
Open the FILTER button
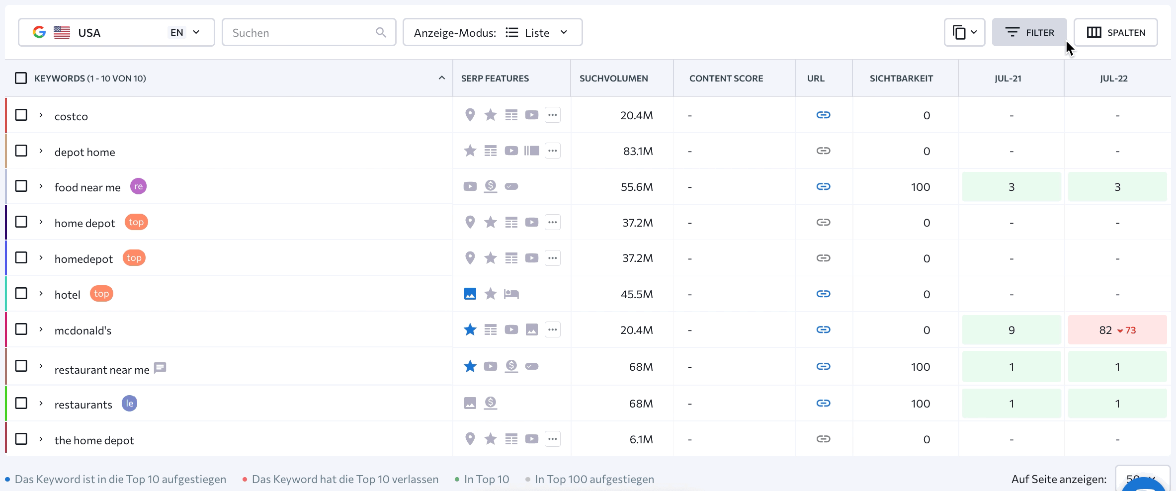(x=1029, y=32)
